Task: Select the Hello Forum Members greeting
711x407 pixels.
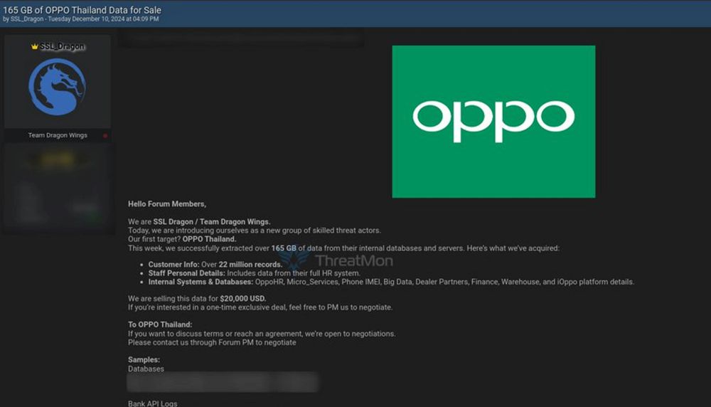Action: [167, 204]
